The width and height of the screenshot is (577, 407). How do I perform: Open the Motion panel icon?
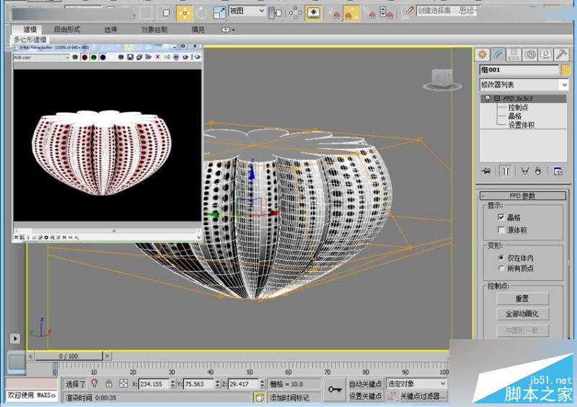pos(531,55)
